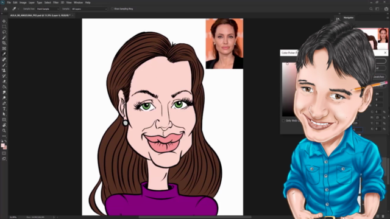The width and height of the screenshot is (390, 219).
Task: Open the Image menu
Action: (23, 2)
